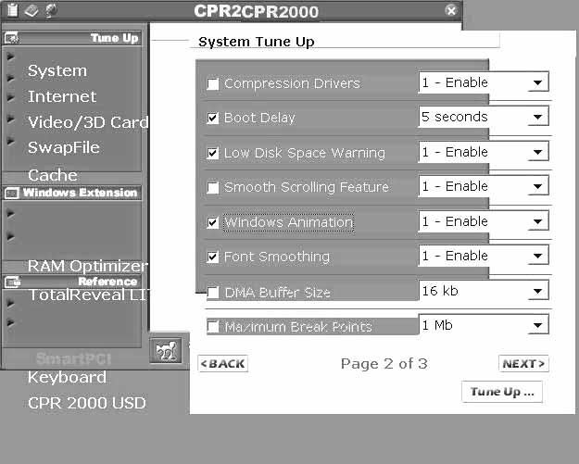
Task: Click the book icon in the title bar
Action: point(31,10)
